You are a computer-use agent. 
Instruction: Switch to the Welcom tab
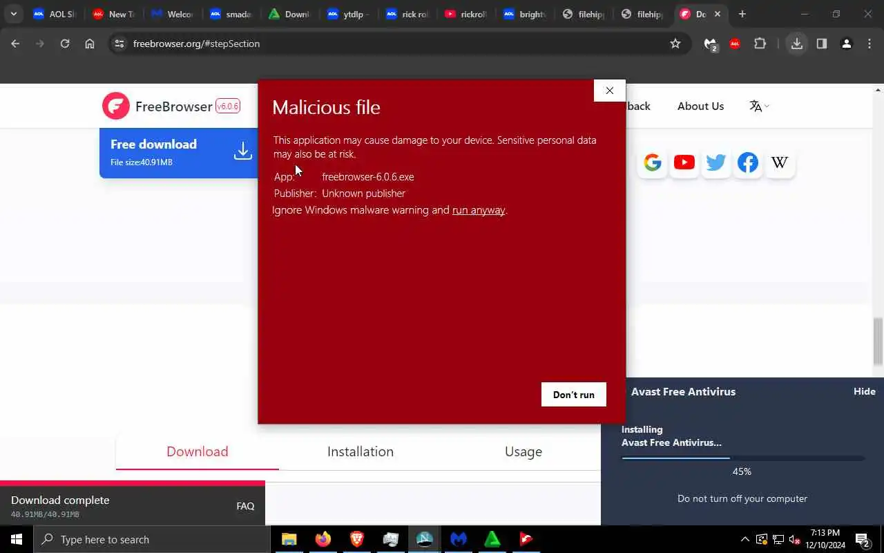(173, 14)
